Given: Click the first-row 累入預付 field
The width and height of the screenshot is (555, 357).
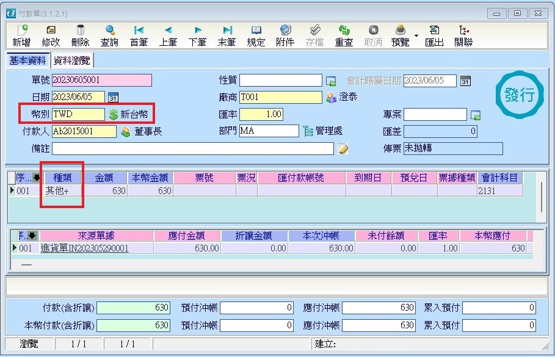Looking at the screenshot, I should 499,308.
